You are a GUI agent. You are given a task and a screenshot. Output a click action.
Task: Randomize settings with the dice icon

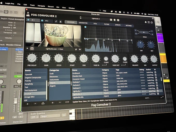click(118, 20)
